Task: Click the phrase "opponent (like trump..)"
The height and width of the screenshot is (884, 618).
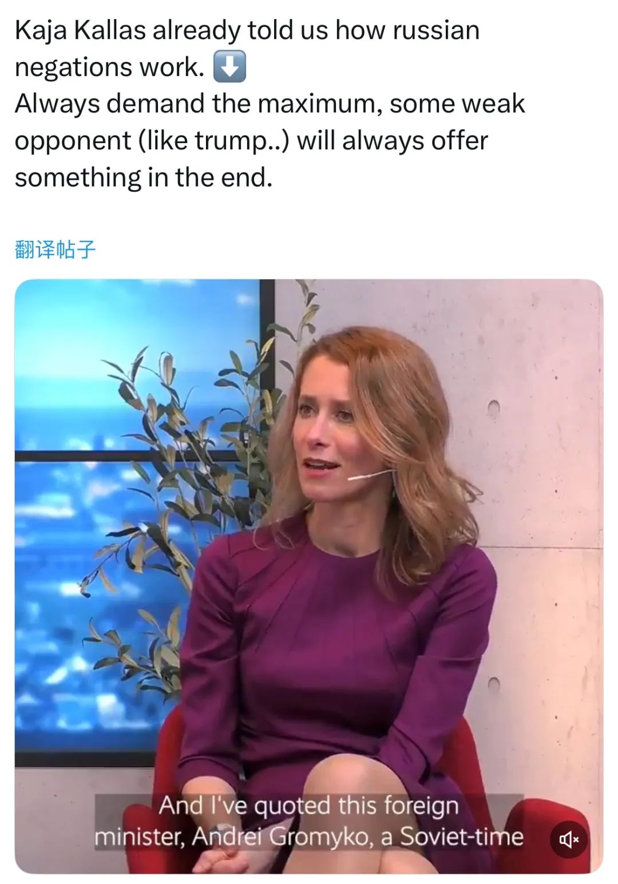Action: click(152, 141)
